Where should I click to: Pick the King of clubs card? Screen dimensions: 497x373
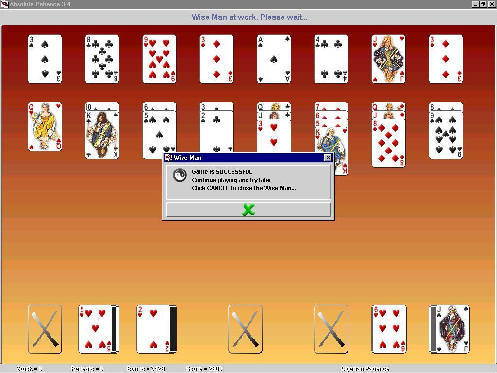[x=102, y=136]
